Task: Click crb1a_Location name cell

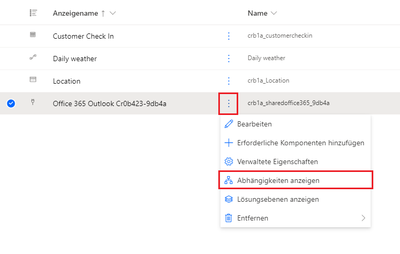Action: click(x=269, y=80)
